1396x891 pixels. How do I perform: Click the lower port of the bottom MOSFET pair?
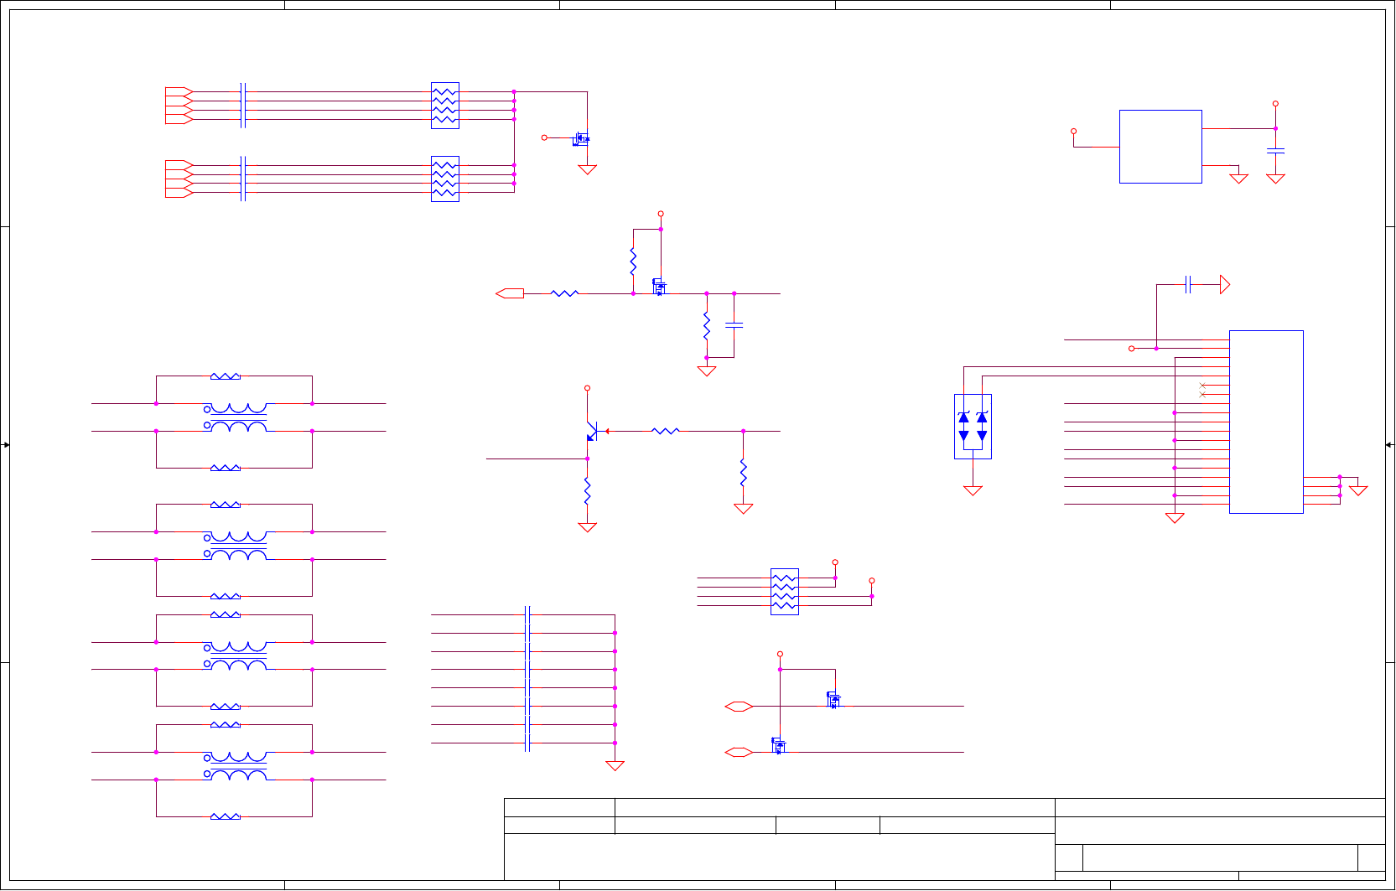739,753
